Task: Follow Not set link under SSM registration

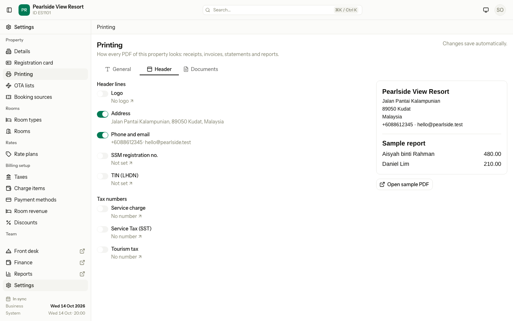Action: coord(122,163)
